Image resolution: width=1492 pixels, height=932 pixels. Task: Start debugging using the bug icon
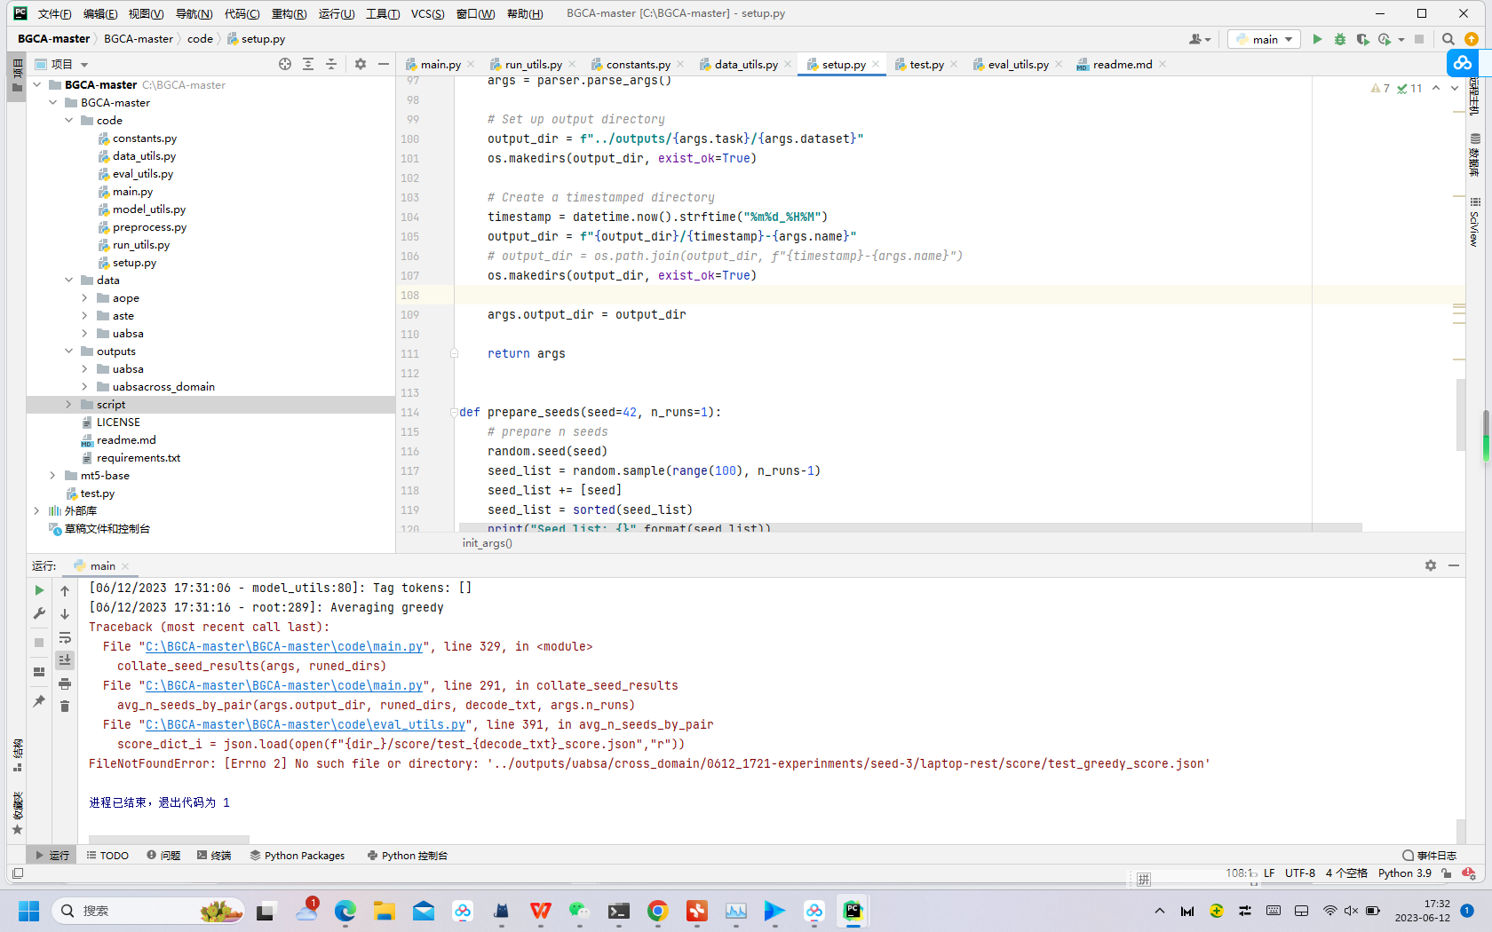tap(1340, 39)
